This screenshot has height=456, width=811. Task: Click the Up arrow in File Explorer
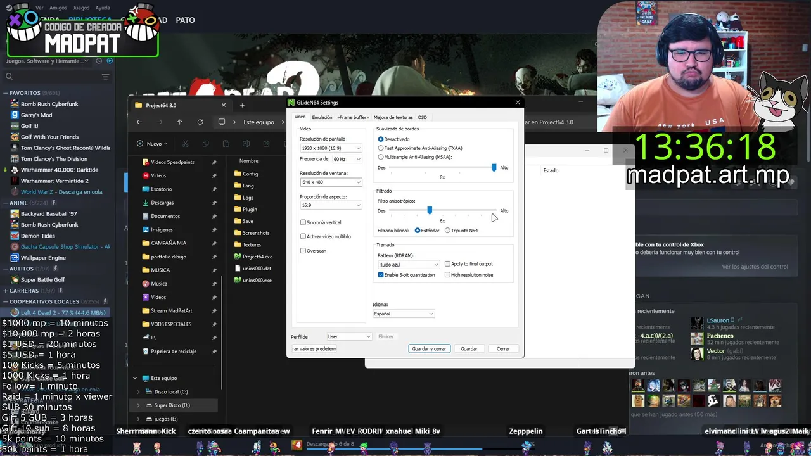pyautogui.click(x=180, y=122)
